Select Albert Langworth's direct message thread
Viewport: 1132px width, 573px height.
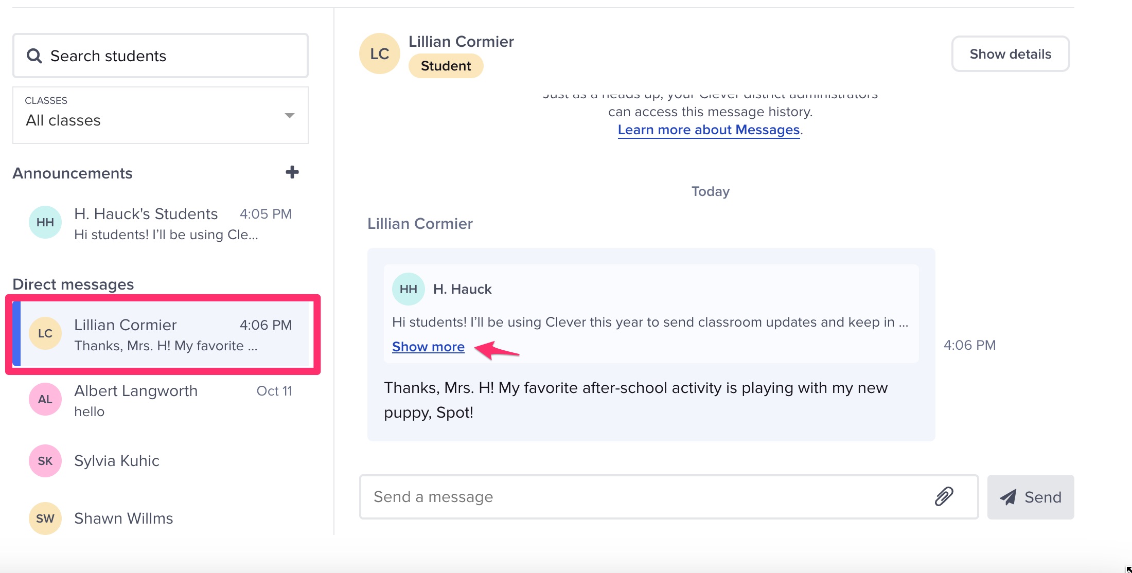coord(154,400)
